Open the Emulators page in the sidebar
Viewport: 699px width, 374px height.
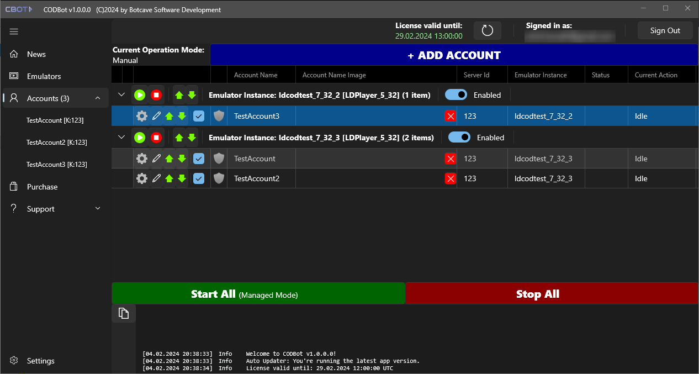pos(44,76)
